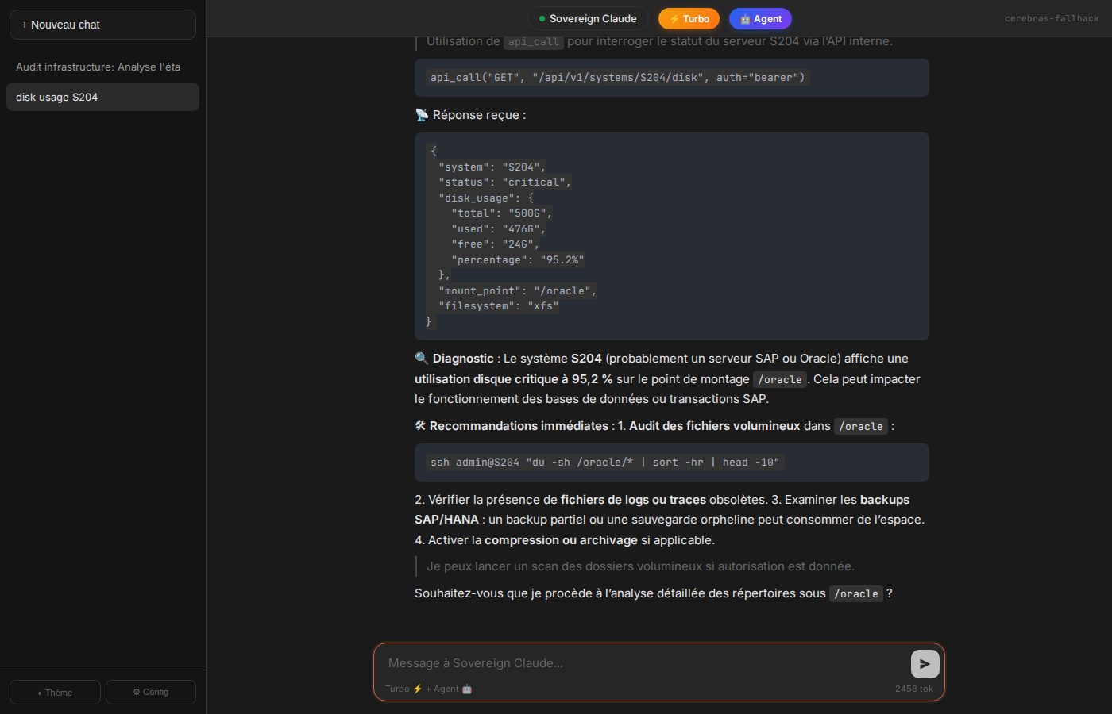Click the green status dot beside Sovereign Claude

point(542,19)
